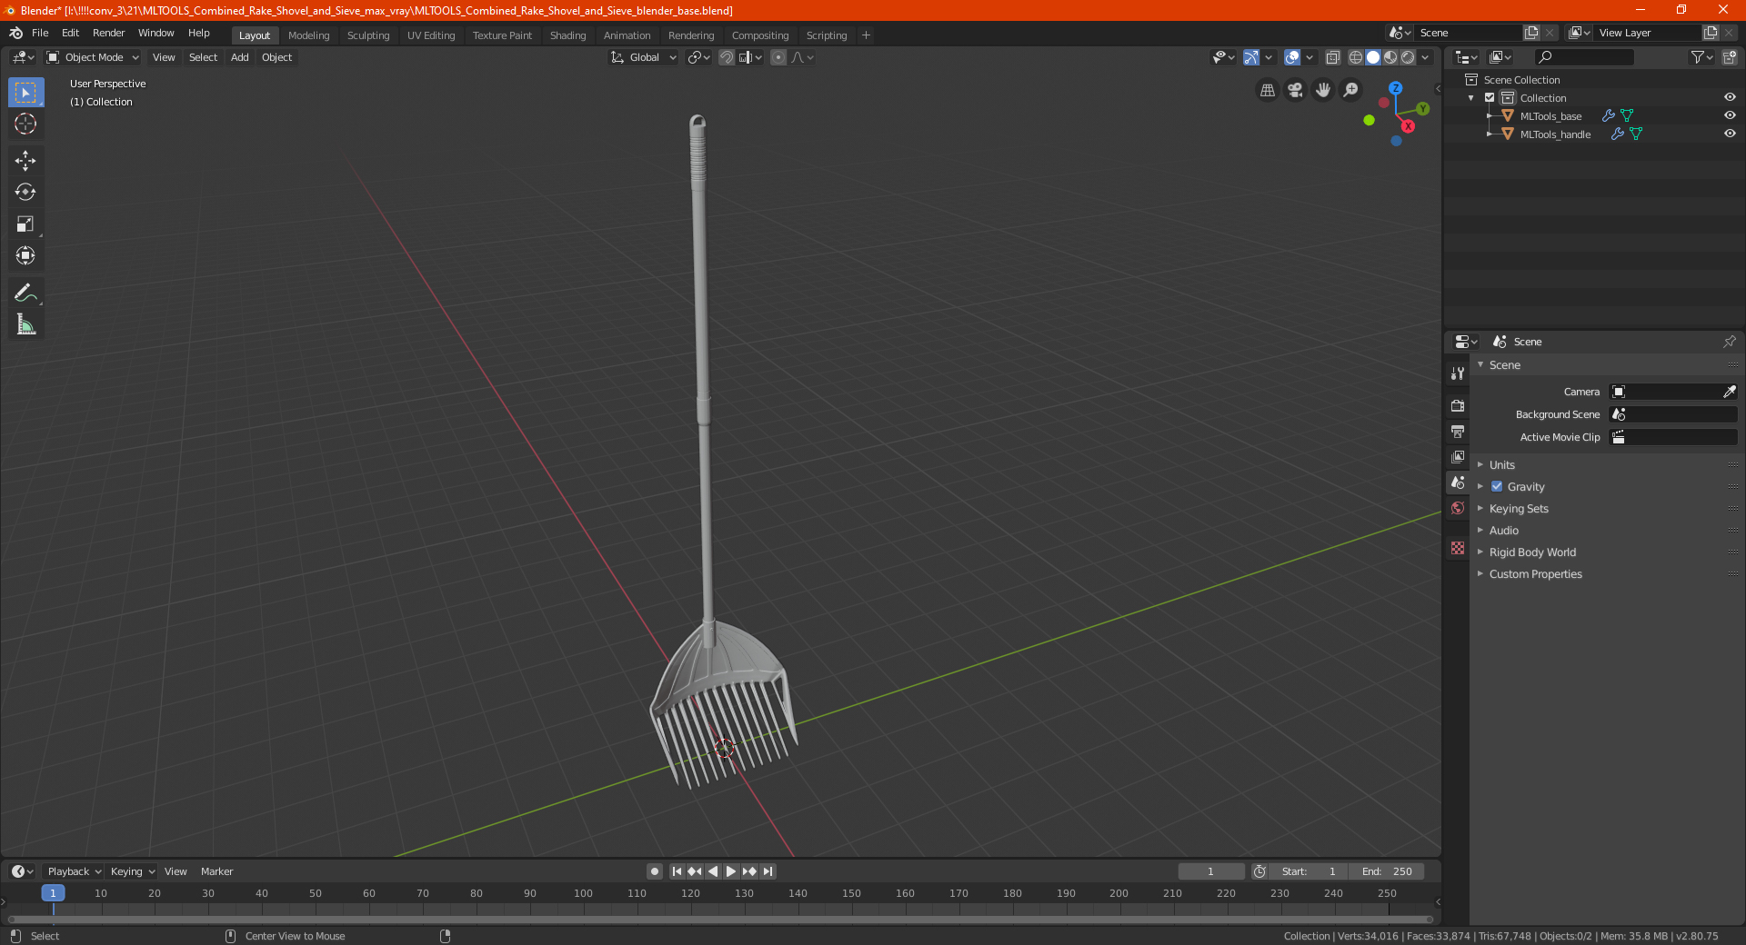The image size is (1746, 945).
Task: Click the pan view hand icon
Action: (1323, 90)
